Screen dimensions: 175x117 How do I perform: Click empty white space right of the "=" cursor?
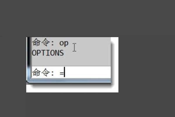[88, 72]
